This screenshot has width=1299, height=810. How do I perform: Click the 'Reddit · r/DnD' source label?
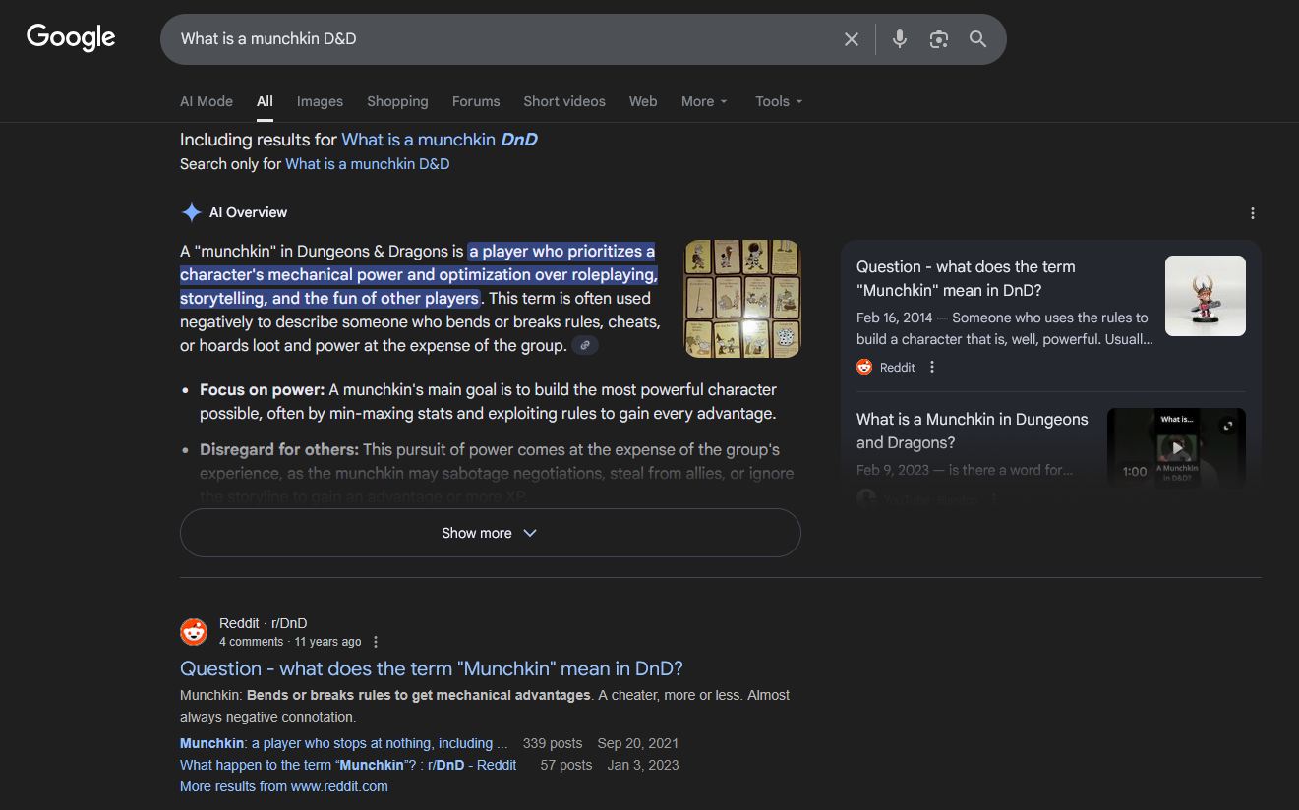tap(264, 623)
